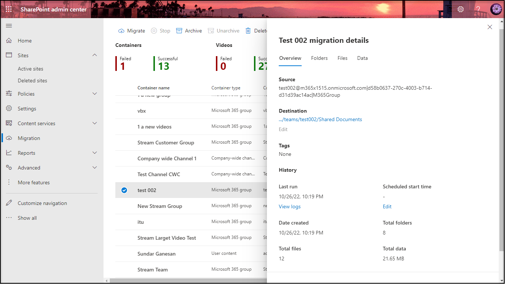Click the Migrate toolbar button
The width and height of the screenshot is (505, 284).
pyautogui.click(x=132, y=31)
